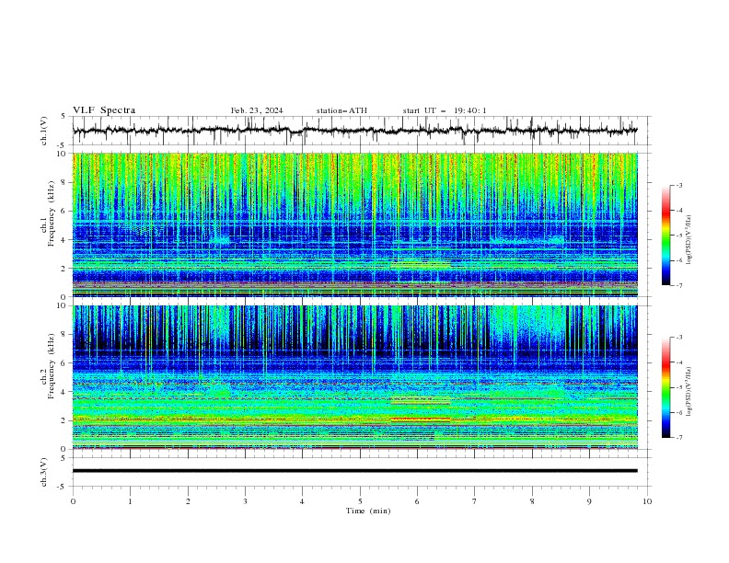
Task: Click the "Time (min)" axis title
Action: point(368,511)
